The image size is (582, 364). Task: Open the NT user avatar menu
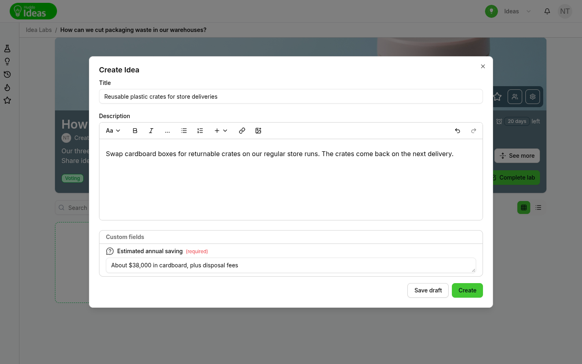565,11
